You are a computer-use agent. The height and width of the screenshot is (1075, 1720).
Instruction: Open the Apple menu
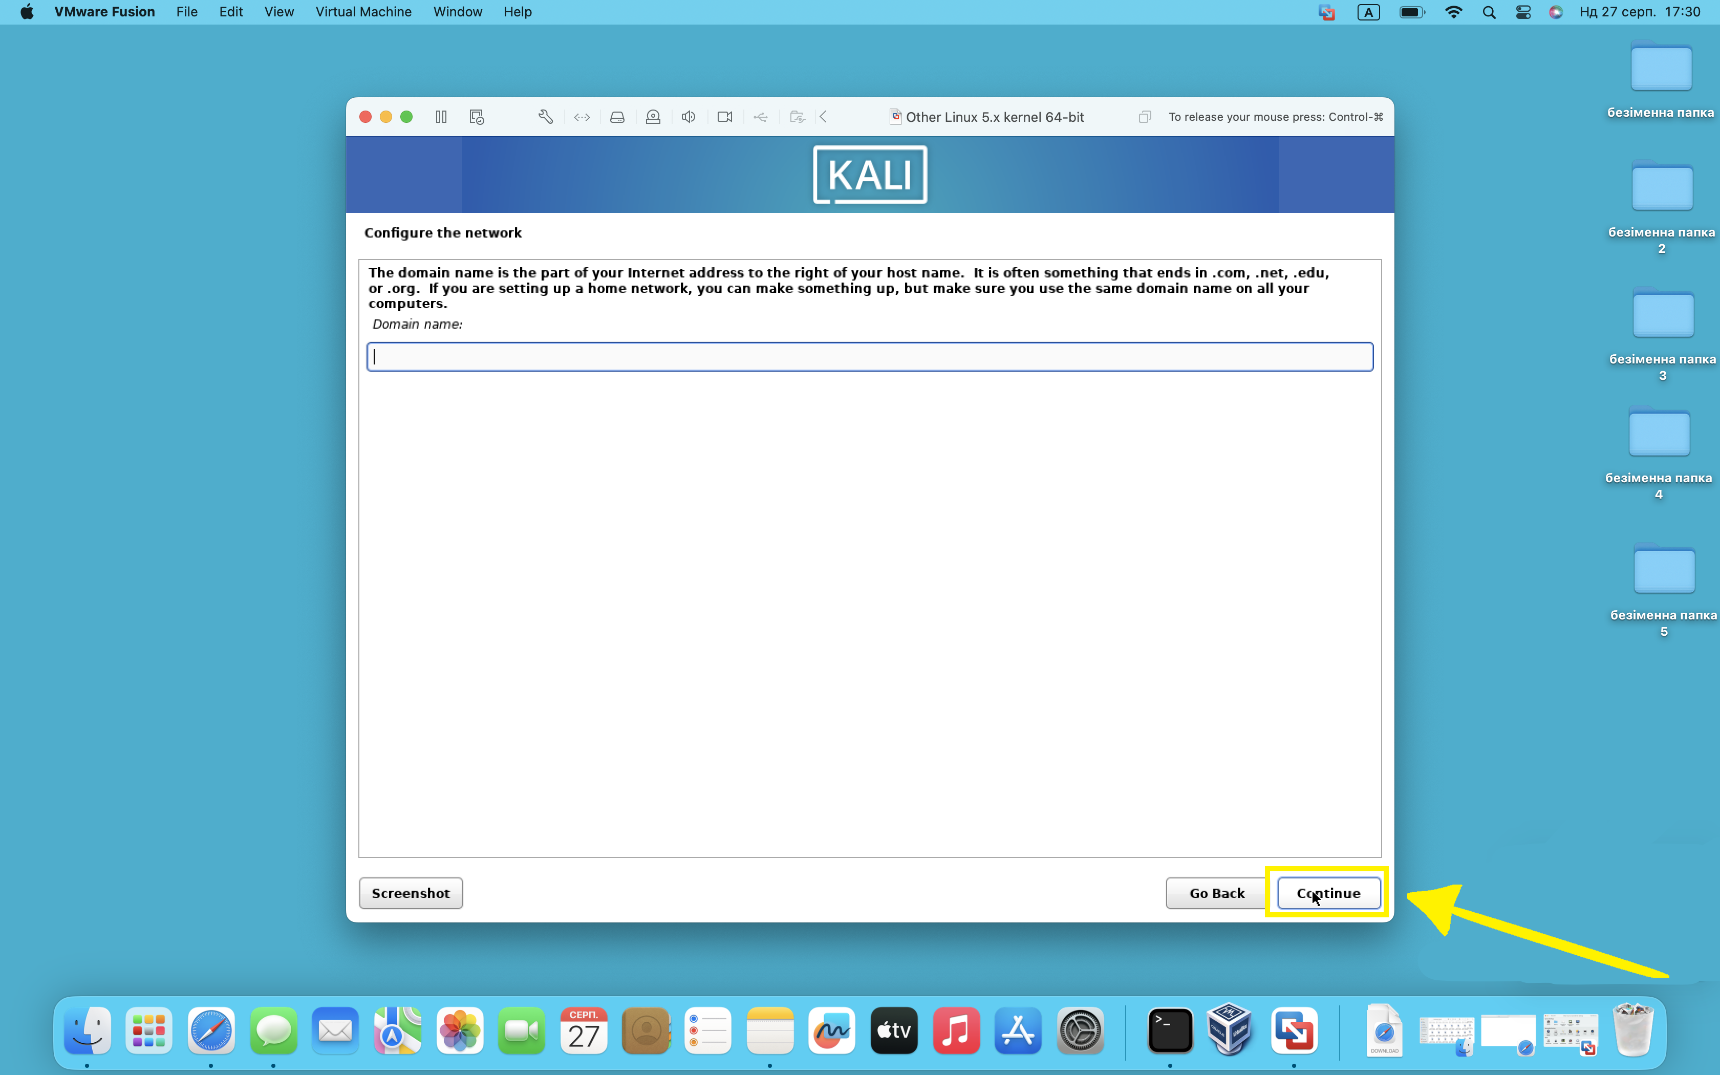coord(26,12)
